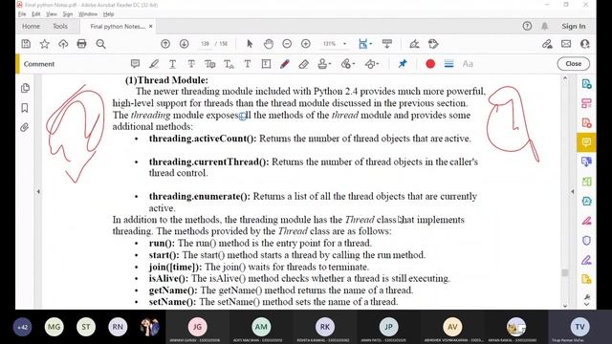Select the Highlight text tool
This screenshot has width=612, height=344.
pyautogui.click(x=154, y=64)
